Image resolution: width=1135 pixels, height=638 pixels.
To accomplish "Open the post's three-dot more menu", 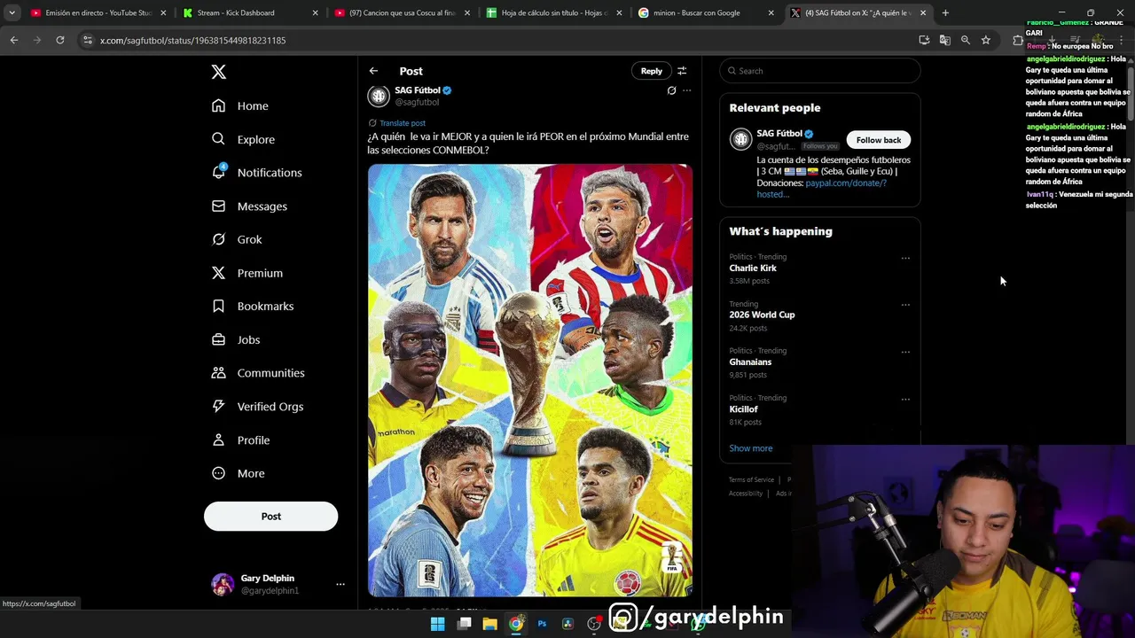I will (x=686, y=90).
